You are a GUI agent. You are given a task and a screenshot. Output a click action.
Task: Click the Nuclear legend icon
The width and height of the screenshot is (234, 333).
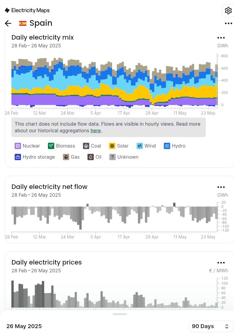click(x=18, y=146)
